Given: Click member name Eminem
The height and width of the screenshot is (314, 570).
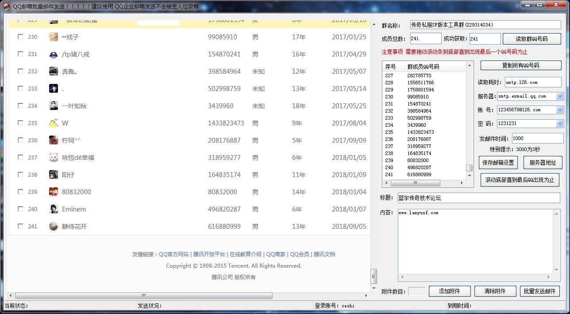Looking at the screenshot, I should [x=74, y=209].
